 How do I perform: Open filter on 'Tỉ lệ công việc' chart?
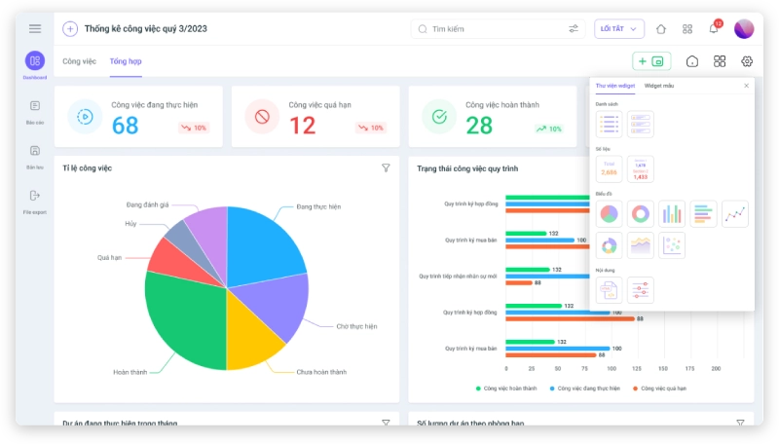tap(386, 168)
